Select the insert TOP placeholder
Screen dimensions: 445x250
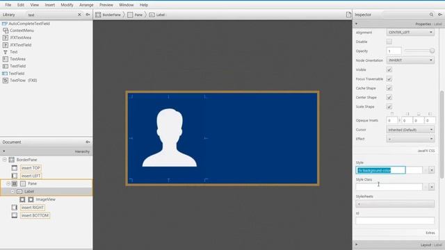point(31,168)
